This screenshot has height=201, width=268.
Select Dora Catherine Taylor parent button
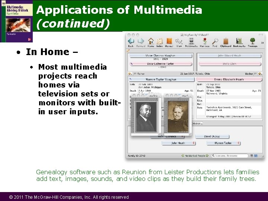click(x=161, y=64)
